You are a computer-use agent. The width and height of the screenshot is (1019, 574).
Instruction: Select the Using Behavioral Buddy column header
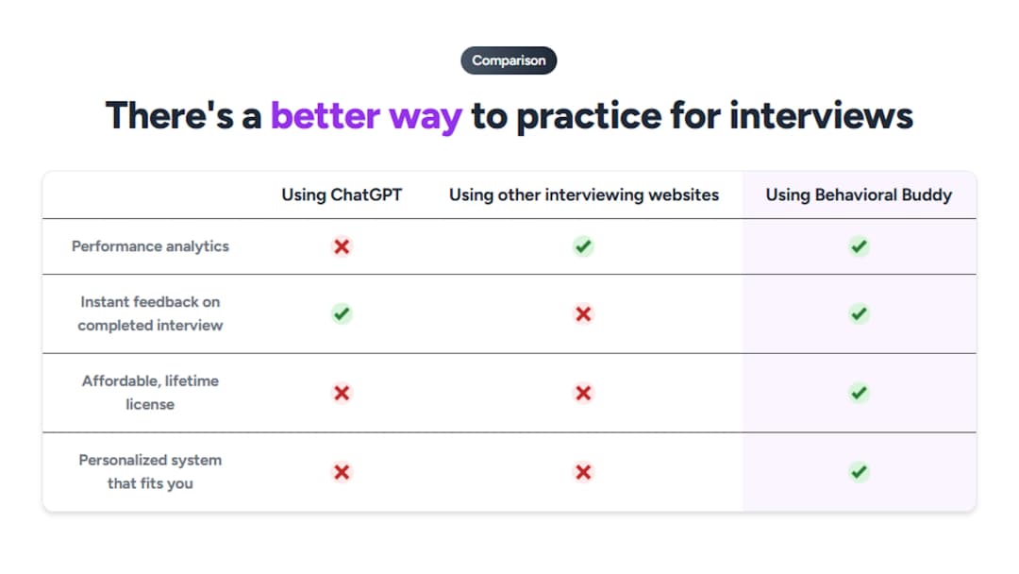859,195
